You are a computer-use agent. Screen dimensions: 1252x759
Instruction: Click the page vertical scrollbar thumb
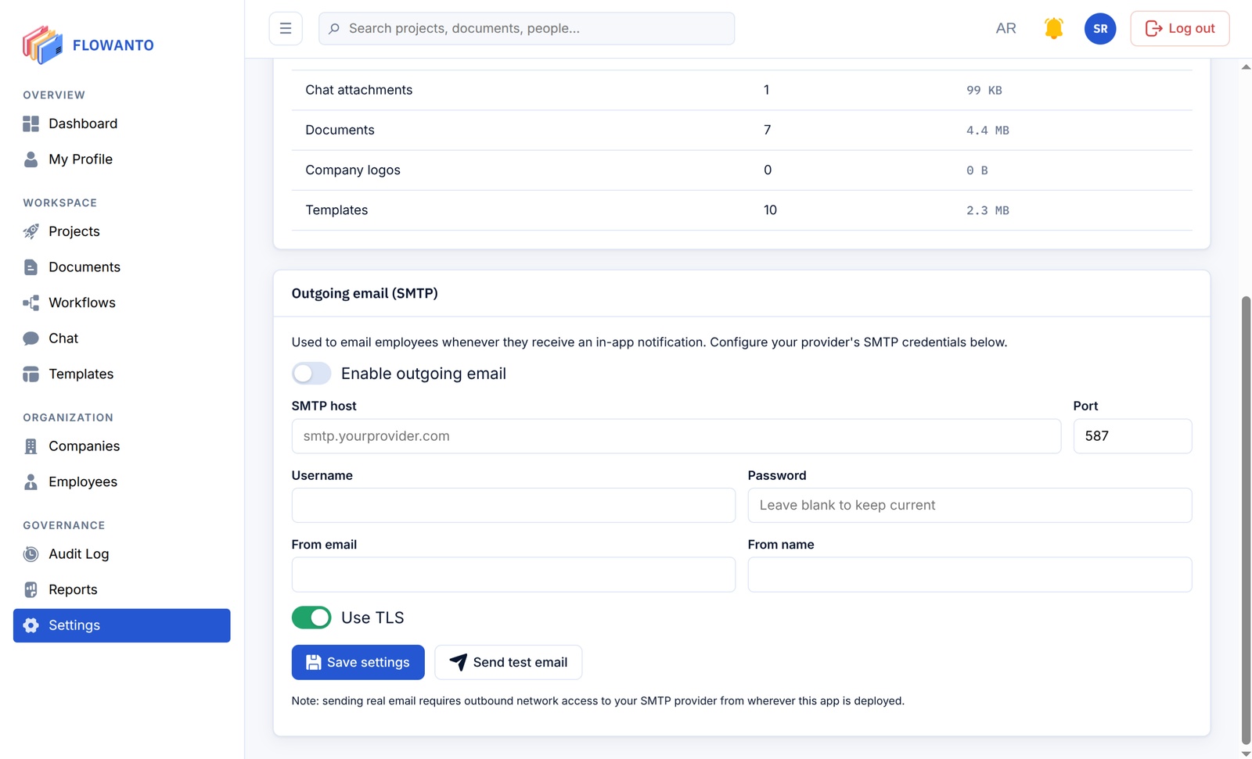pyautogui.click(x=1246, y=520)
